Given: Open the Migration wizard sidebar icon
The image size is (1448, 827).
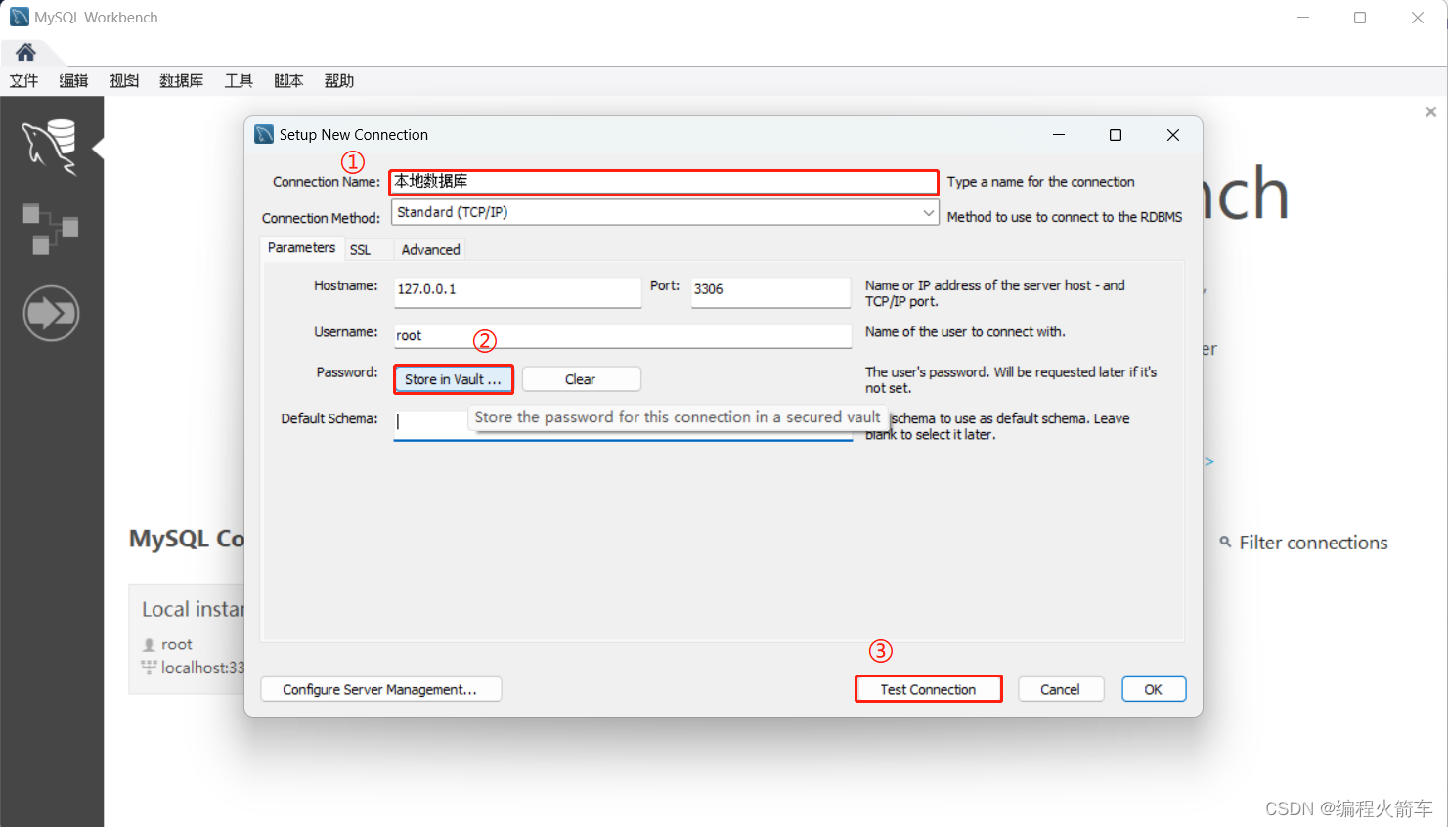Looking at the screenshot, I should (x=51, y=313).
